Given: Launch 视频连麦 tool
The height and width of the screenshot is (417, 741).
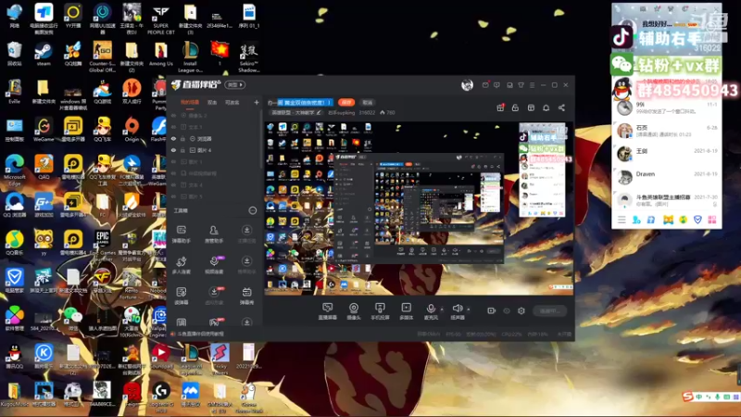Looking at the screenshot, I should [x=214, y=265].
